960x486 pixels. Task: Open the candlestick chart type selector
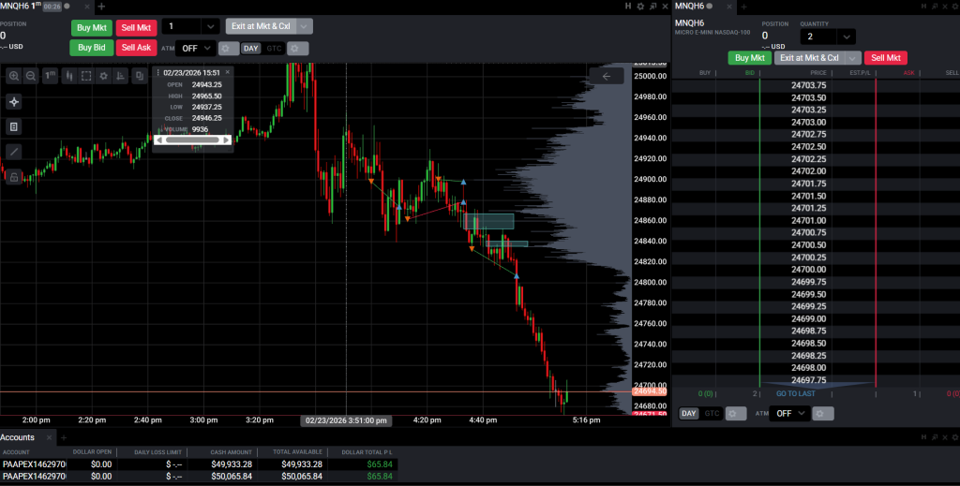click(x=68, y=76)
